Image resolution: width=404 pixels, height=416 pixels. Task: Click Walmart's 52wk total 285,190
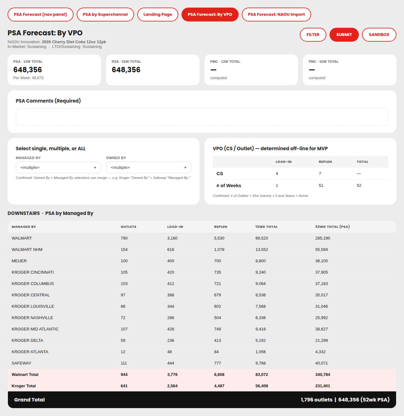pyautogui.click(x=323, y=238)
